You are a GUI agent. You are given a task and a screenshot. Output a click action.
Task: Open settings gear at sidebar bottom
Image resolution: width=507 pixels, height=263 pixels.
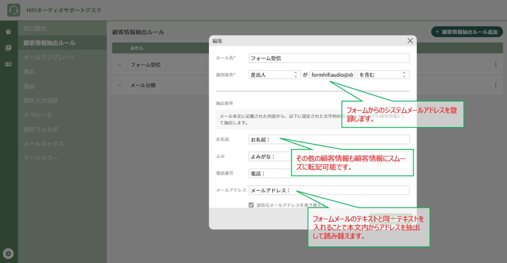tap(8, 253)
